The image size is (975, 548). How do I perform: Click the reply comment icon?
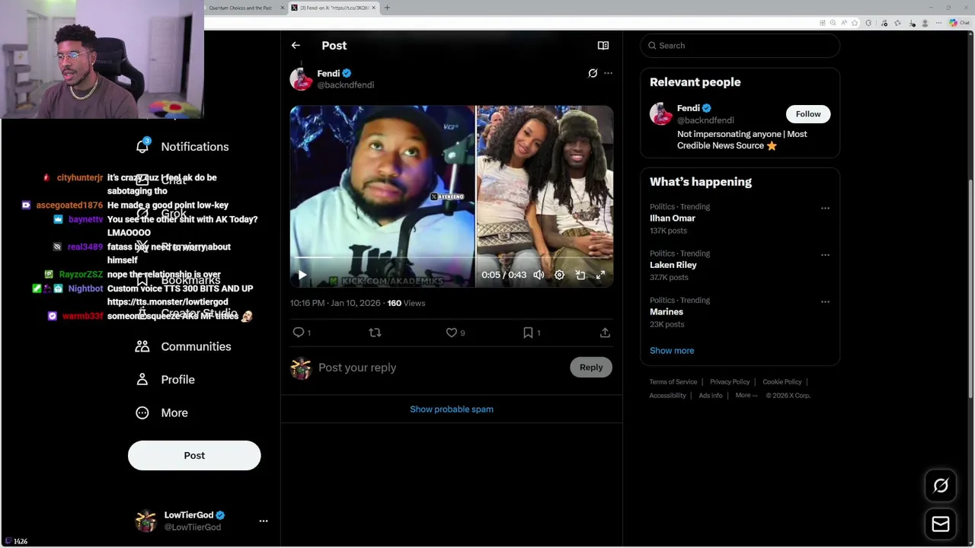(299, 333)
